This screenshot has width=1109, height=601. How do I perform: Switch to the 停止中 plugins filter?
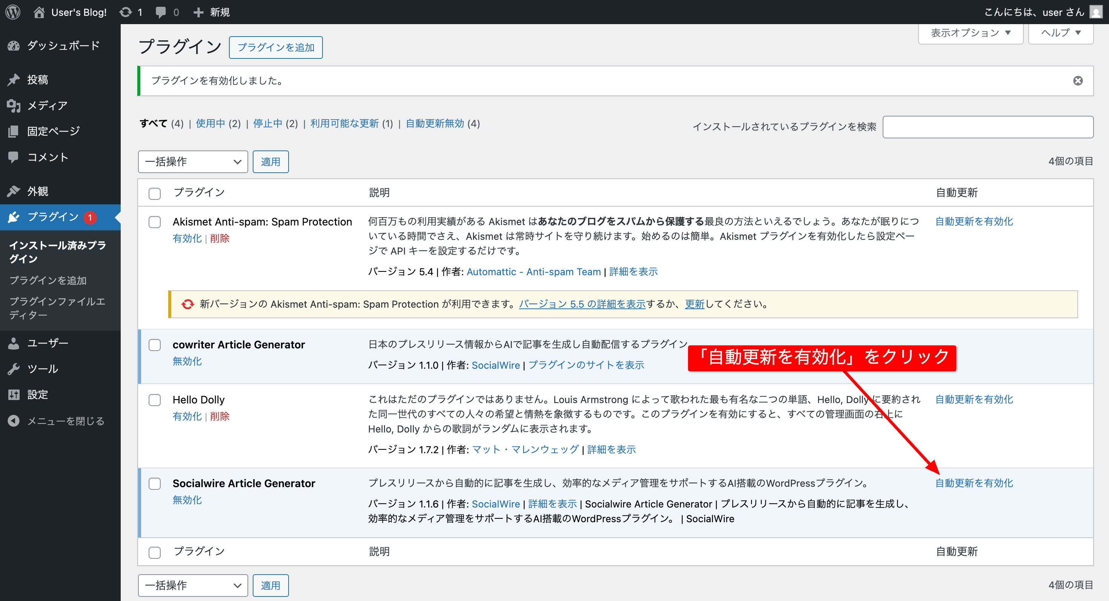(x=269, y=123)
